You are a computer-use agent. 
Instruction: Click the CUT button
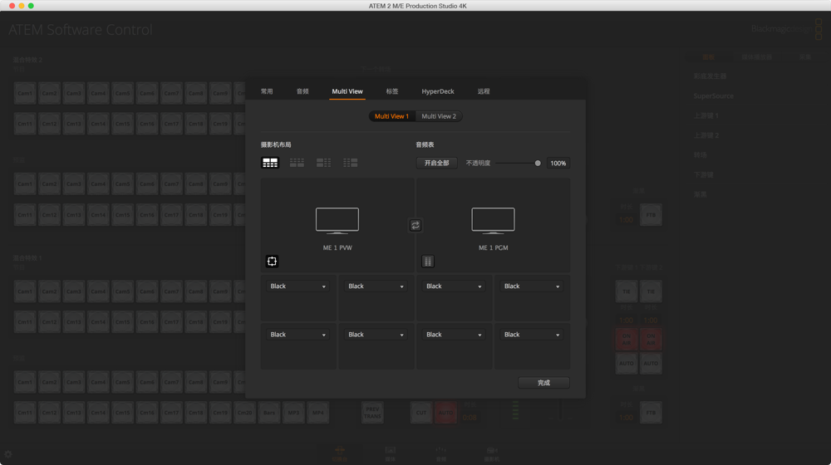tap(420, 413)
